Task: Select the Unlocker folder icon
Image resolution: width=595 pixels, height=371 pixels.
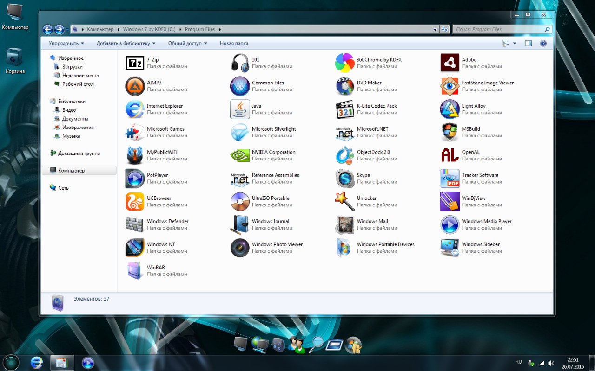Action: coord(345,202)
